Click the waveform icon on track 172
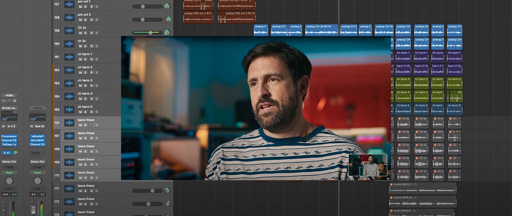 [69, 202]
